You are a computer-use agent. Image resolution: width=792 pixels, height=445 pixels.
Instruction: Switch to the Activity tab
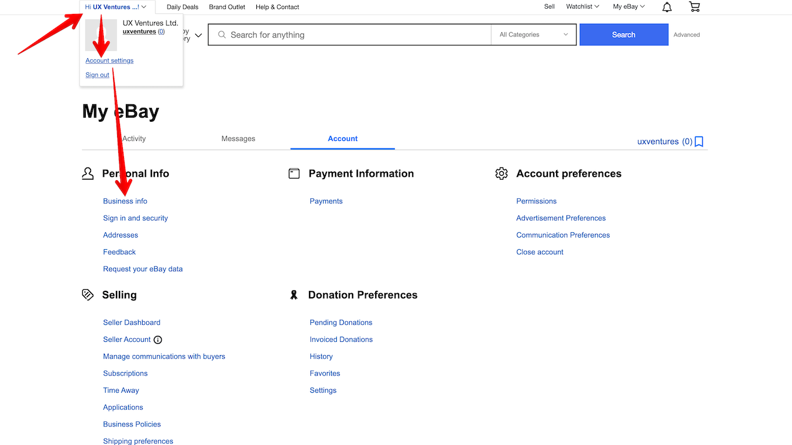[134, 138]
